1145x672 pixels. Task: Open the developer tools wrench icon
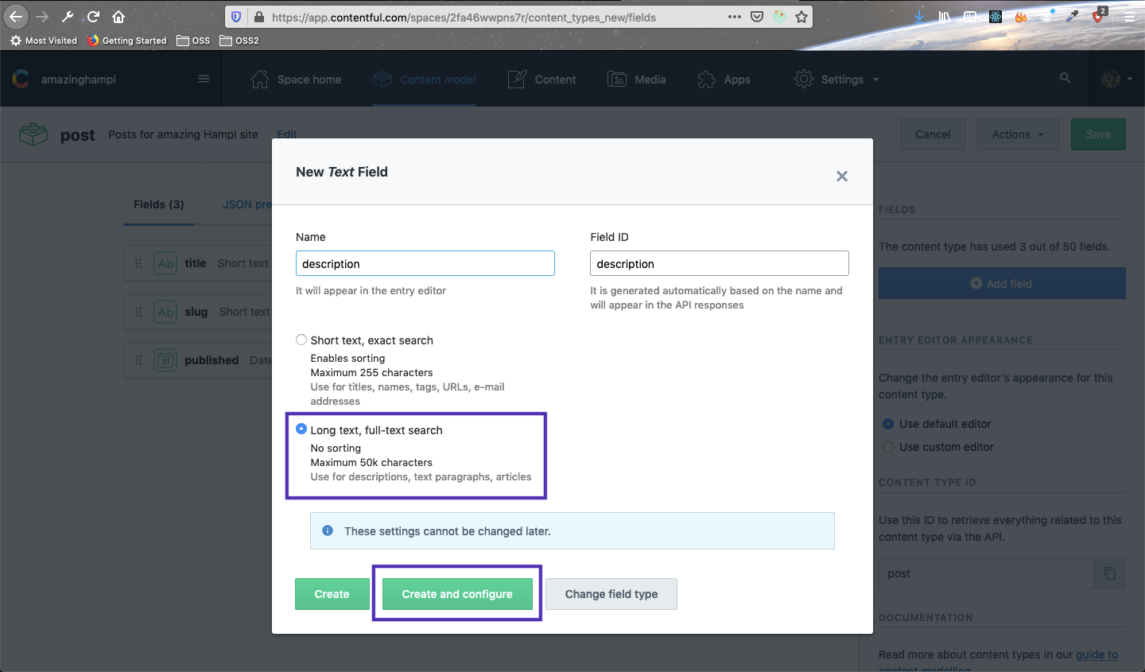pos(68,17)
